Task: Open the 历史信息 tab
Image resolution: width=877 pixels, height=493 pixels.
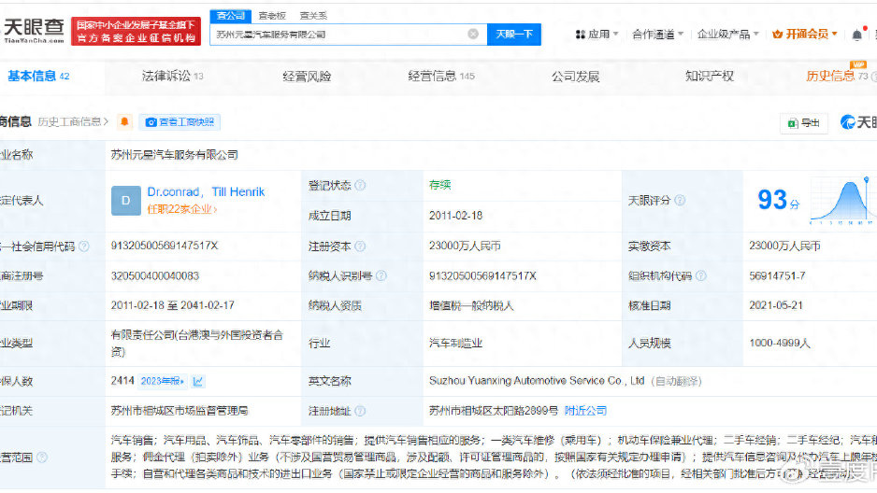Action: click(x=837, y=77)
